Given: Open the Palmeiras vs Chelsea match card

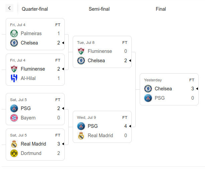Looking at the screenshot, I should click(x=35, y=34).
